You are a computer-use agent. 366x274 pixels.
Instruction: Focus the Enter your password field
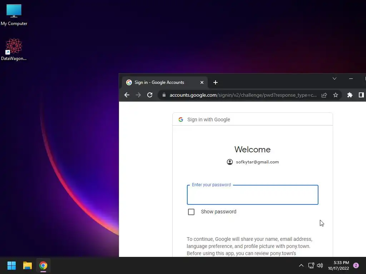tap(253, 195)
